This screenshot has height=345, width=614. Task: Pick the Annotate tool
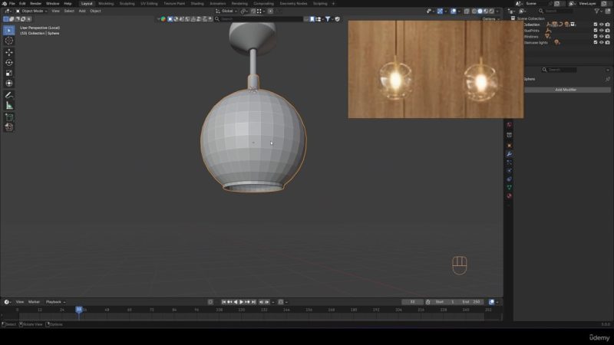(9, 95)
